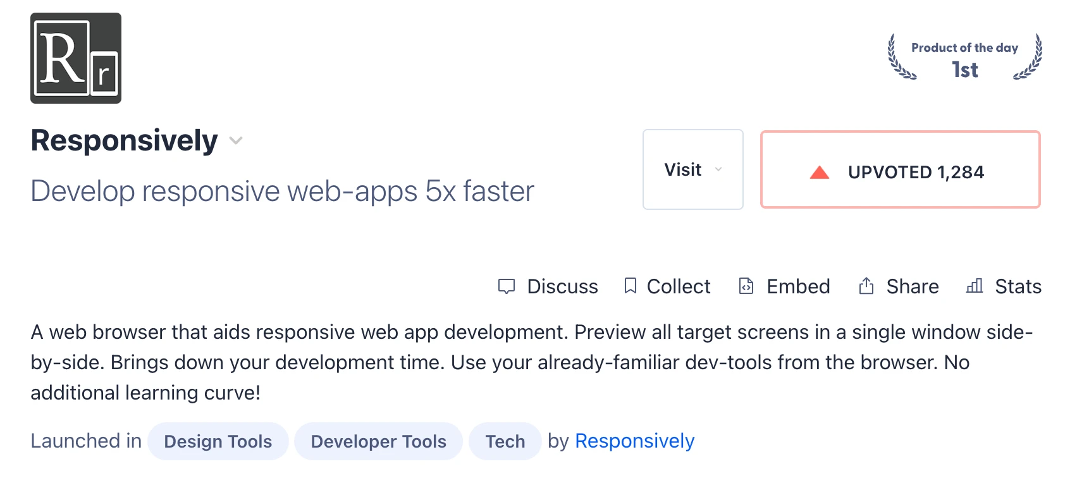Click the red upvote triangle icon
Viewport: 1089px width, 483px height.
click(820, 172)
